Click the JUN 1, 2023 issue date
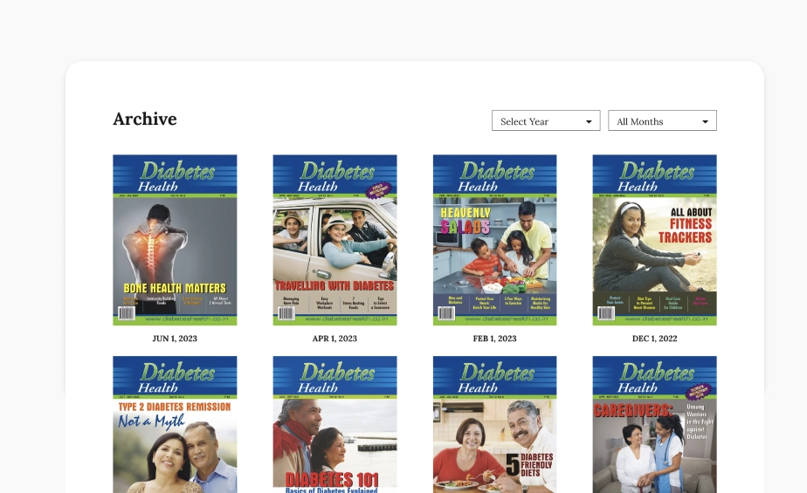 click(x=175, y=339)
